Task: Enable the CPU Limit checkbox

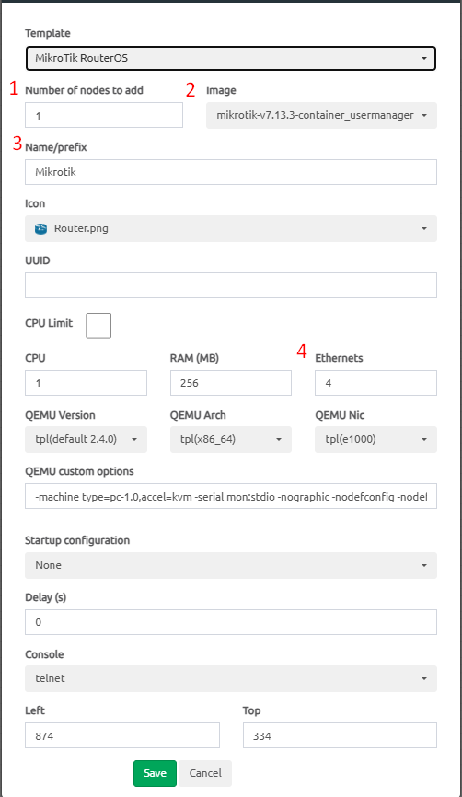Action: click(x=98, y=325)
